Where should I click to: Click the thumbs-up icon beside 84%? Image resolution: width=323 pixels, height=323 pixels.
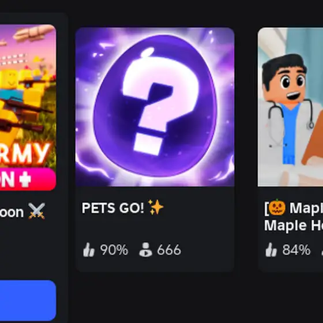271,250
